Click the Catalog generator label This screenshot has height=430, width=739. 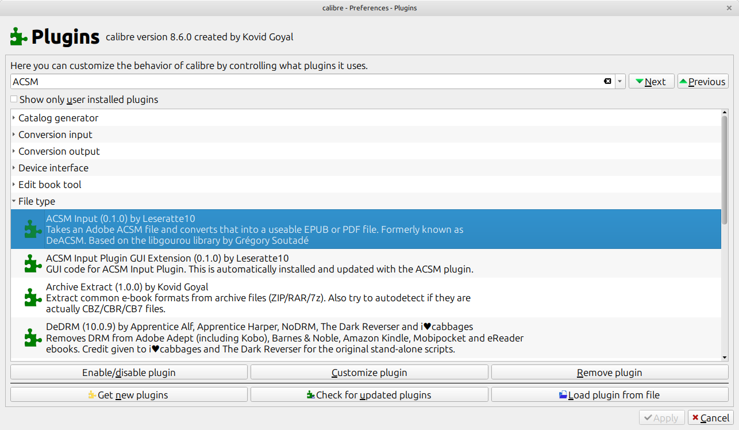click(x=58, y=118)
